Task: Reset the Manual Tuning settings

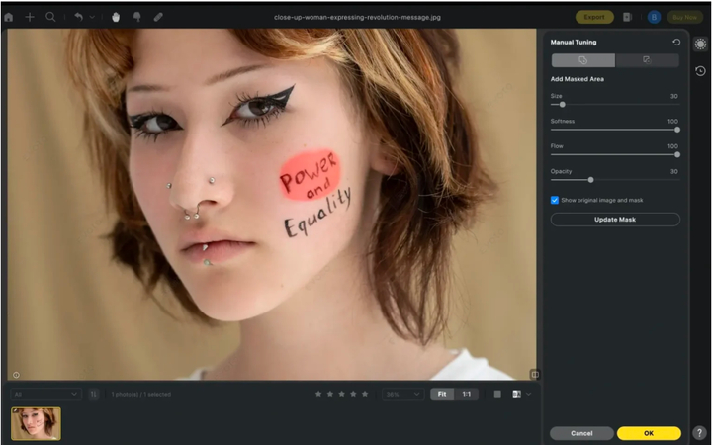Action: (x=676, y=42)
